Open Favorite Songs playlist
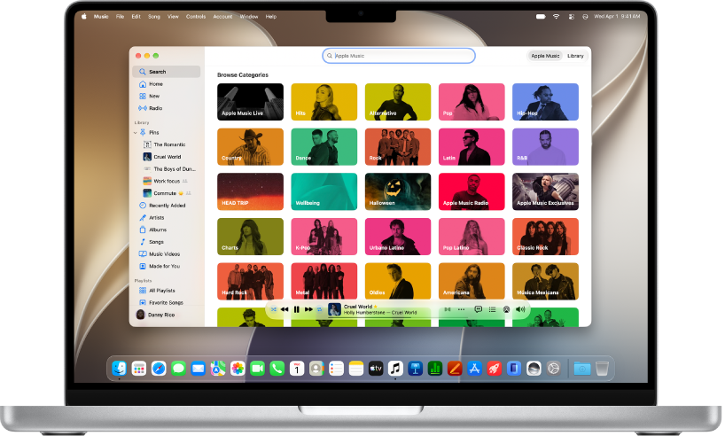Viewport: 725px width, 436px height. (x=167, y=302)
